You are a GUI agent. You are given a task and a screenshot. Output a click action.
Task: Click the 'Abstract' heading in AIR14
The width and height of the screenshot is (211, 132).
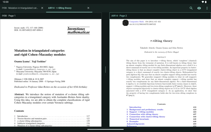[161, 57]
